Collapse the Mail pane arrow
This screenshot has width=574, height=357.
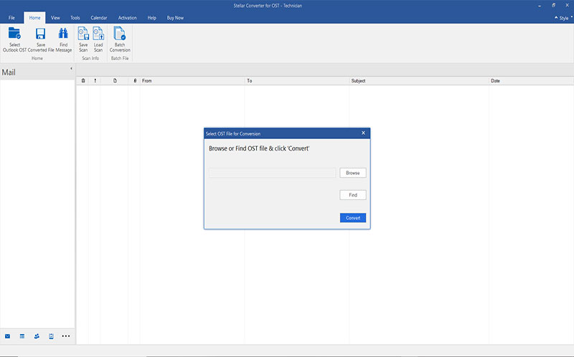(71, 68)
